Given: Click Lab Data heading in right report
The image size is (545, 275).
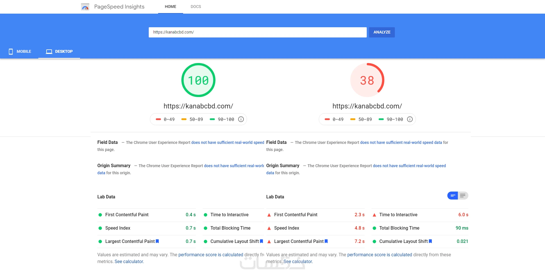Looking at the screenshot, I should (275, 197).
